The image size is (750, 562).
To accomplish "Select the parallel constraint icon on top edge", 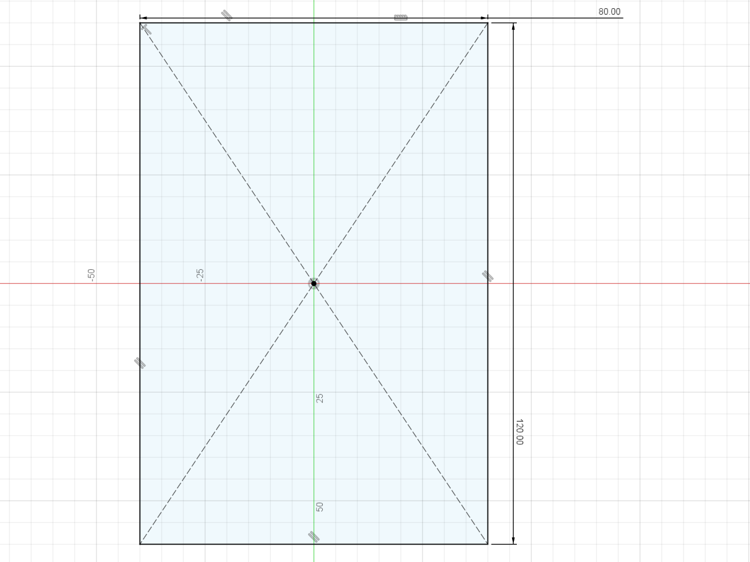I will 227,15.
